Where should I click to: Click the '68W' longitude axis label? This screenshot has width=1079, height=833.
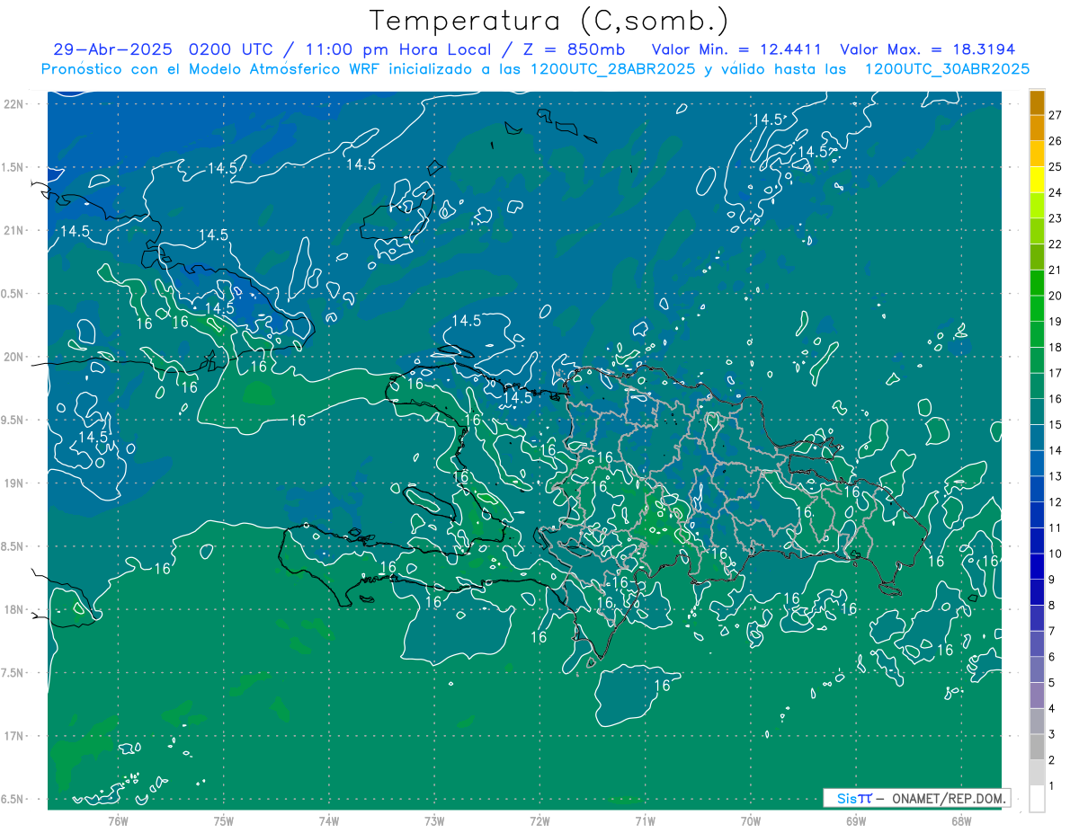(x=961, y=820)
